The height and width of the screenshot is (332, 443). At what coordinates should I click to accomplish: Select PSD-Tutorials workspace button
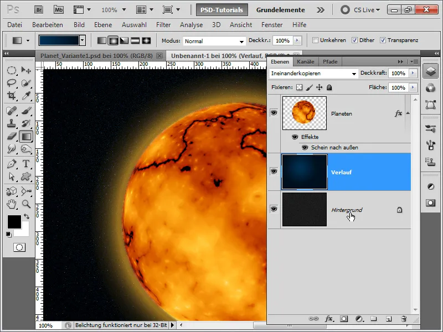tap(222, 10)
